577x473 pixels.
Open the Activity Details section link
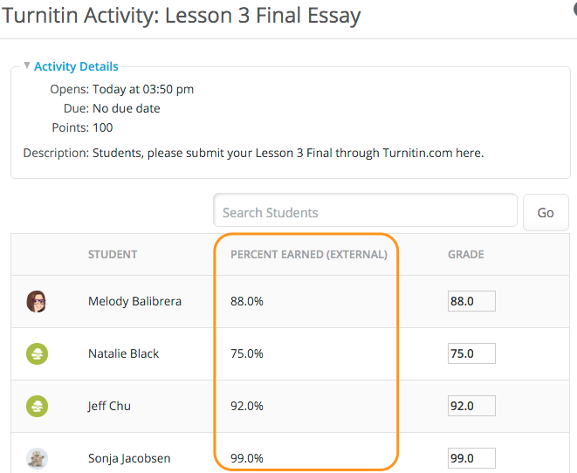point(76,66)
